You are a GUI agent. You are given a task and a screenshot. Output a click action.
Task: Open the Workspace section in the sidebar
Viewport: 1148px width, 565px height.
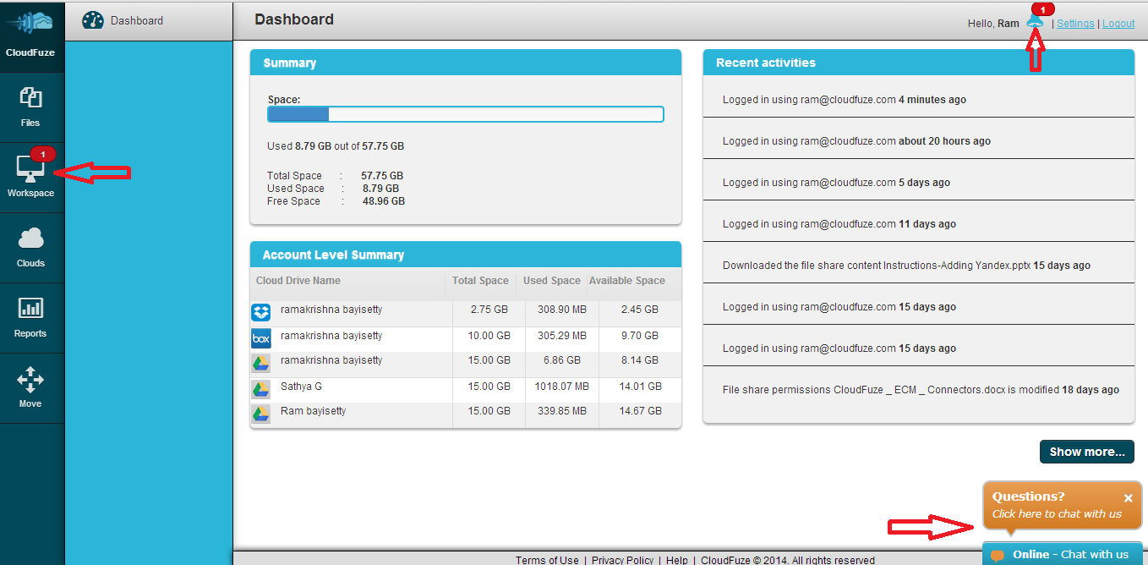click(x=30, y=178)
